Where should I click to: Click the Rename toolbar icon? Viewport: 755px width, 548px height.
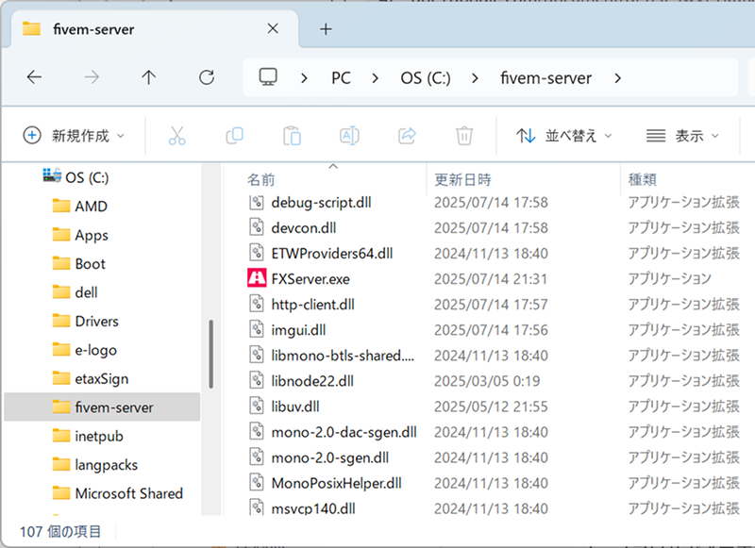click(349, 136)
